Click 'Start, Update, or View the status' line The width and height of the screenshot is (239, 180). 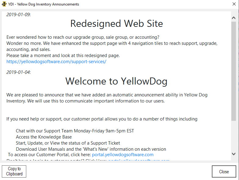click(68, 143)
